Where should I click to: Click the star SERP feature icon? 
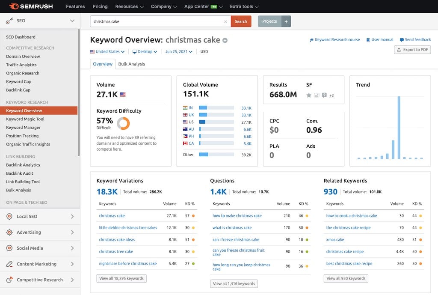pos(309,95)
